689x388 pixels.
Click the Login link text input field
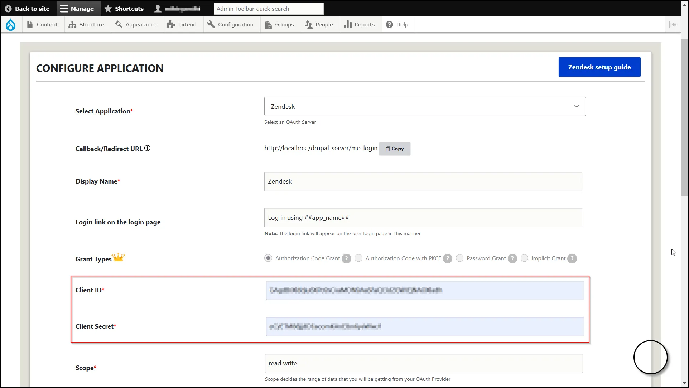point(423,218)
